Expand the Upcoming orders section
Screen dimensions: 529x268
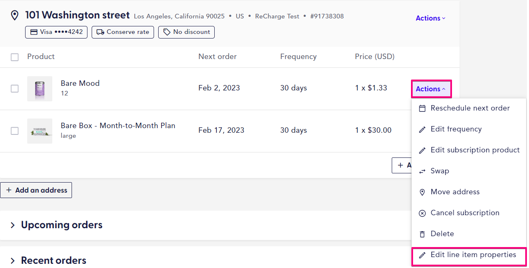tap(62, 225)
